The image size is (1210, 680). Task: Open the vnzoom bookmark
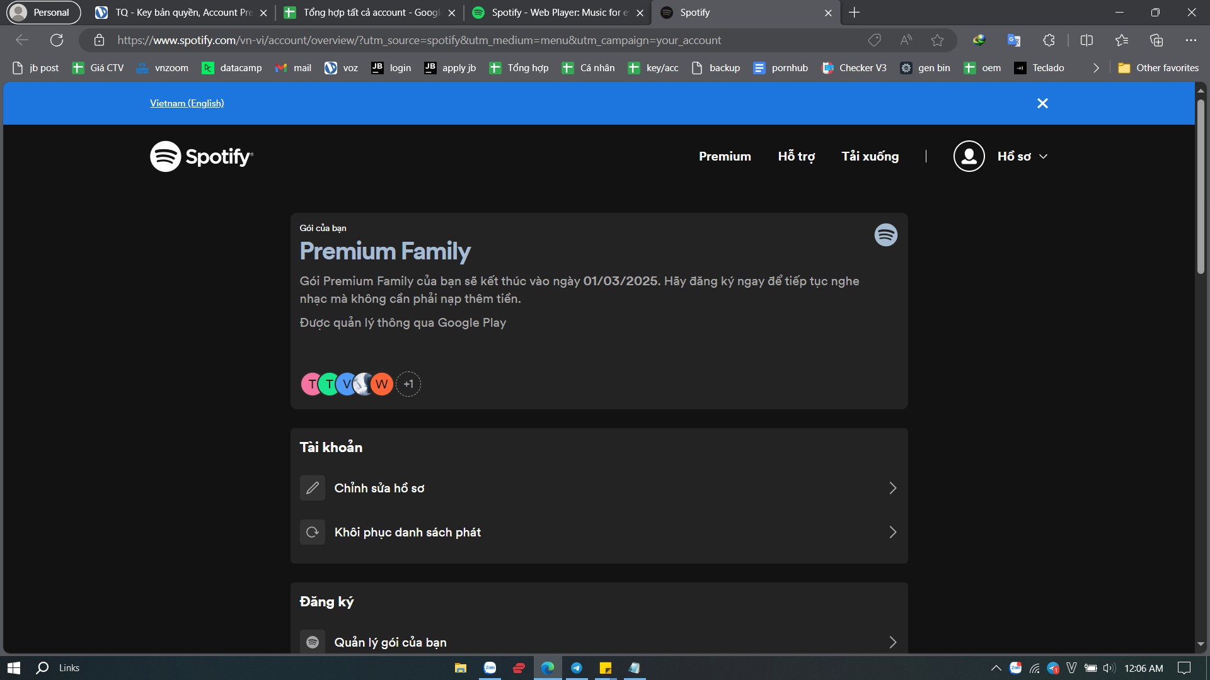click(x=163, y=68)
